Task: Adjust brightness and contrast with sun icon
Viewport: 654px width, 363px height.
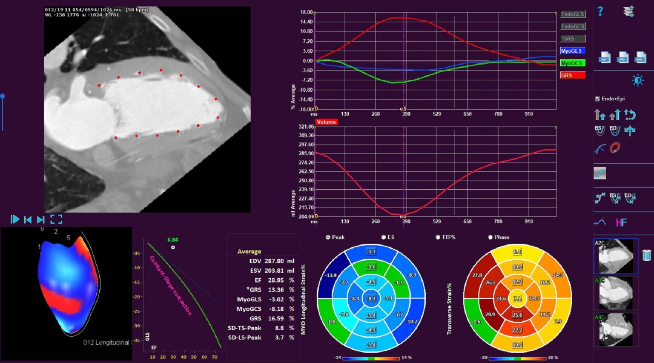Action: pyautogui.click(x=637, y=80)
